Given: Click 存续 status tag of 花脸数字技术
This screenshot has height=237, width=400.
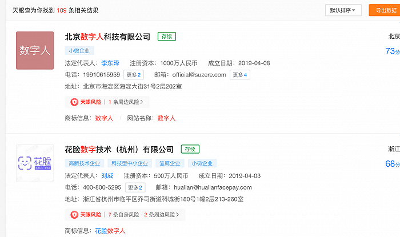Looking at the screenshot, I should click(190, 149).
